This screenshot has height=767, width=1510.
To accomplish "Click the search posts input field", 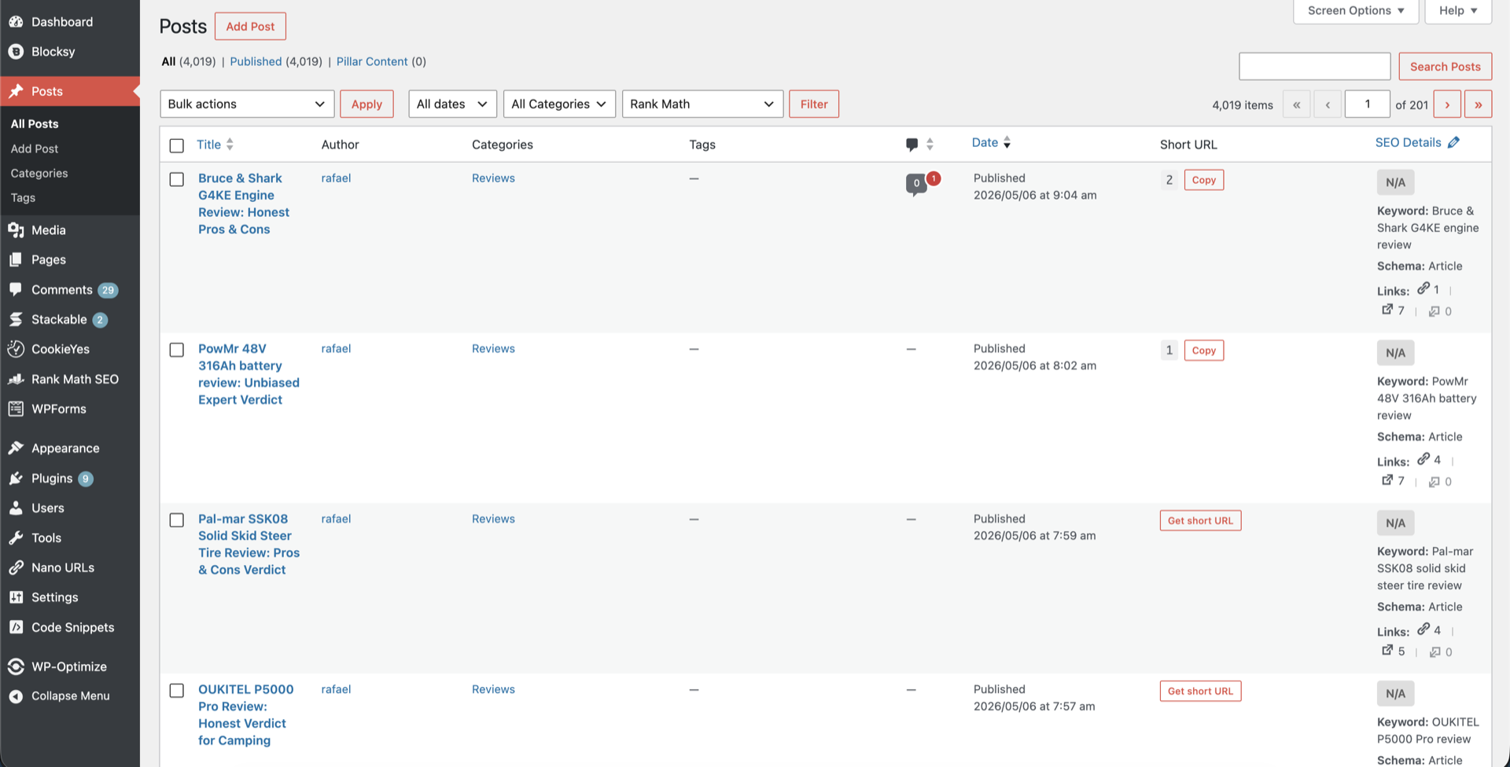I will [1315, 66].
